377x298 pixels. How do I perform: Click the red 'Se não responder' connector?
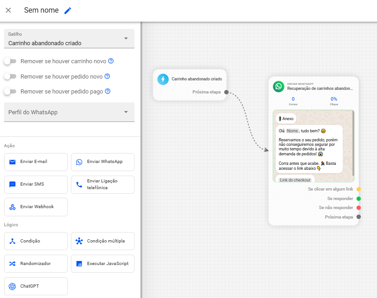[x=358, y=208]
